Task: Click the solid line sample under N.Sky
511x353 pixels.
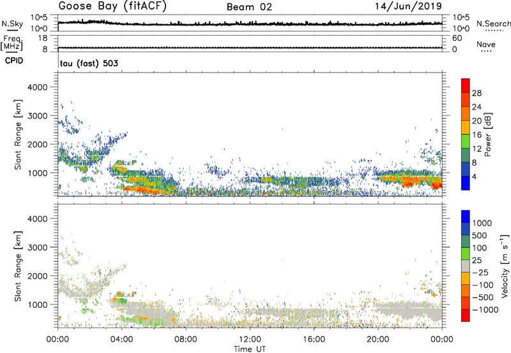Action: tap(12, 31)
